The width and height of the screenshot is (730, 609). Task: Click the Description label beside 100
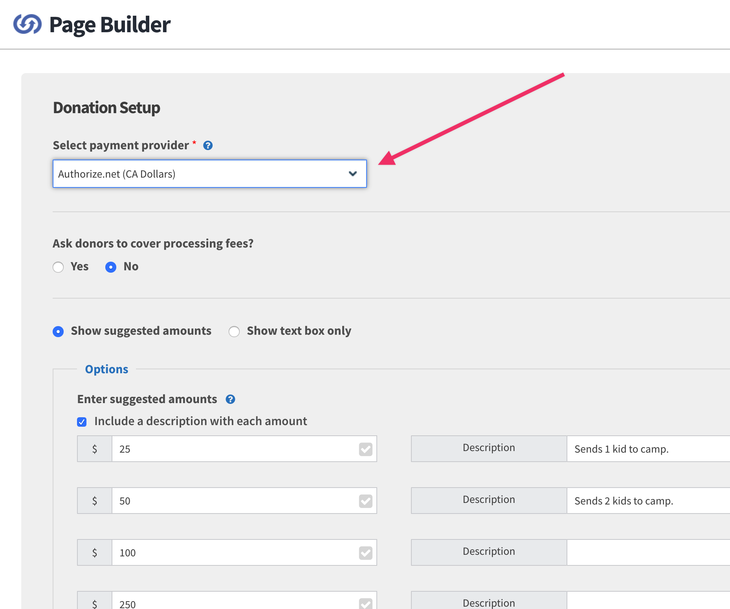click(489, 552)
